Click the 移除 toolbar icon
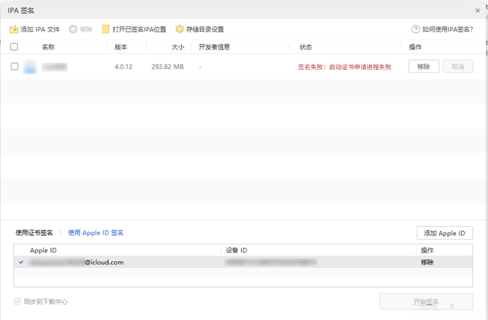 pyautogui.click(x=73, y=29)
